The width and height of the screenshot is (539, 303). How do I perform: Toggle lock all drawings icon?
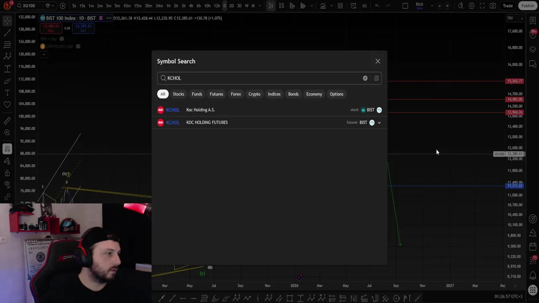[x=7, y=173]
